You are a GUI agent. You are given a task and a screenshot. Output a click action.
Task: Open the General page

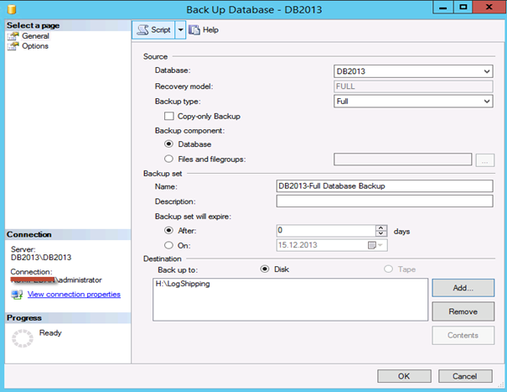point(35,36)
